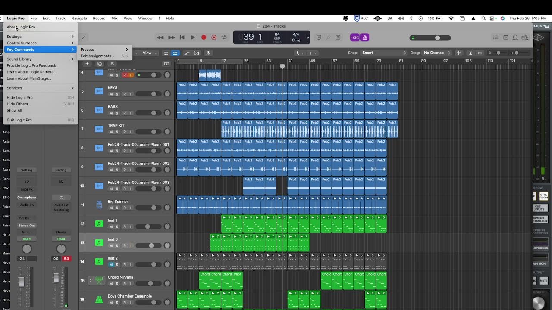Click the Fast Forward transport button
The height and width of the screenshot is (310, 552).
(x=171, y=37)
